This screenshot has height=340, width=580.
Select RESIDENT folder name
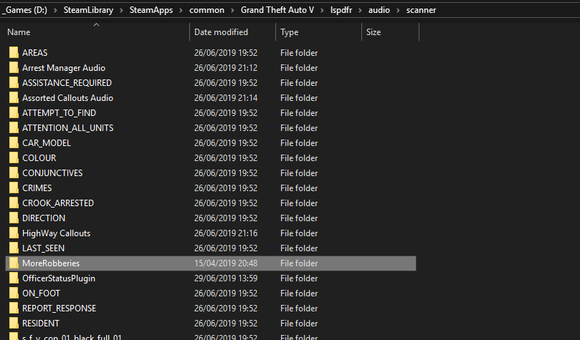(x=41, y=324)
